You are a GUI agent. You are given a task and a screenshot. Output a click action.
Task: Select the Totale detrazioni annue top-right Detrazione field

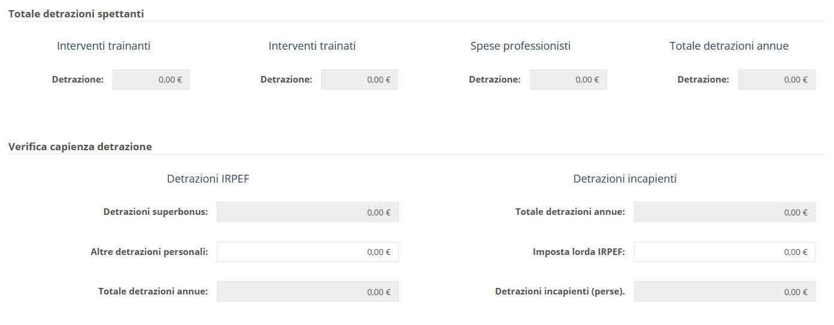[x=777, y=80]
